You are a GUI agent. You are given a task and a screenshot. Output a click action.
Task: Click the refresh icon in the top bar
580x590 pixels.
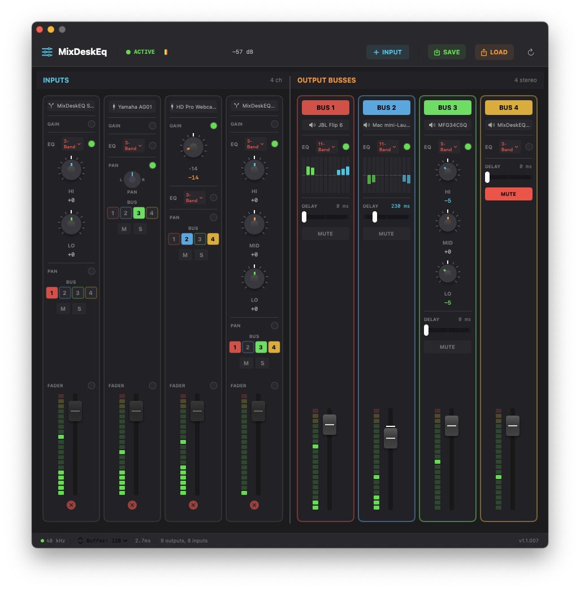[x=530, y=52]
